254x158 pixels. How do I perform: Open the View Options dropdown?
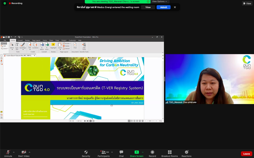click(160, 2)
